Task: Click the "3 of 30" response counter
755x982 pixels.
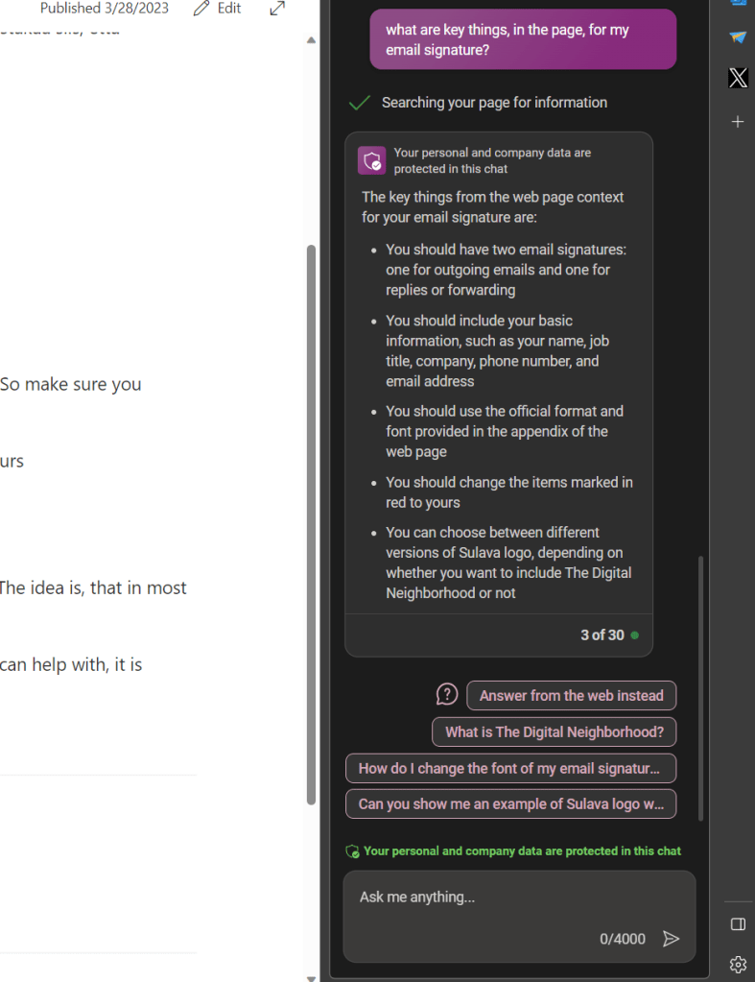Action: click(602, 635)
